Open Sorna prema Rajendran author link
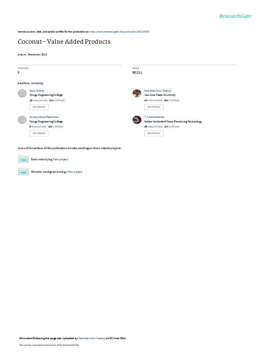The height and width of the screenshot is (353, 265). tap(44, 117)
